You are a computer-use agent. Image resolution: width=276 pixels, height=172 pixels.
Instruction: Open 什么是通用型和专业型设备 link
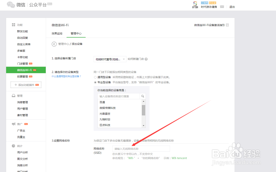tap(66, 76)
